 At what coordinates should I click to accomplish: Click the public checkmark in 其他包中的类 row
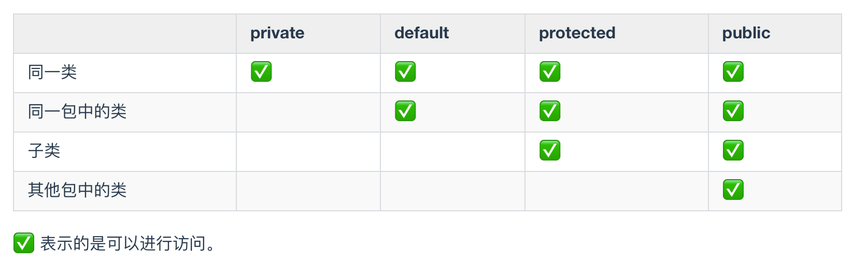coord(733,190)
